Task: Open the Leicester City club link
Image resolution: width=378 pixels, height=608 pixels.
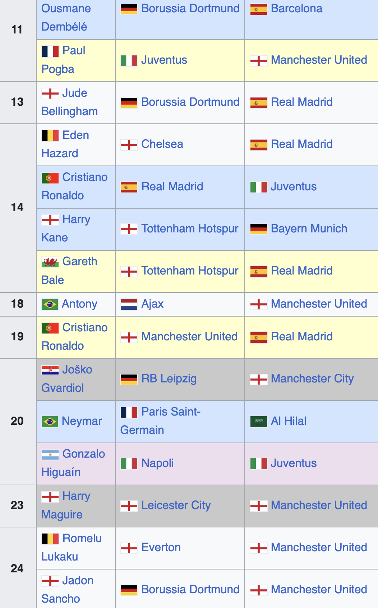Action: (x=176, y=505)
